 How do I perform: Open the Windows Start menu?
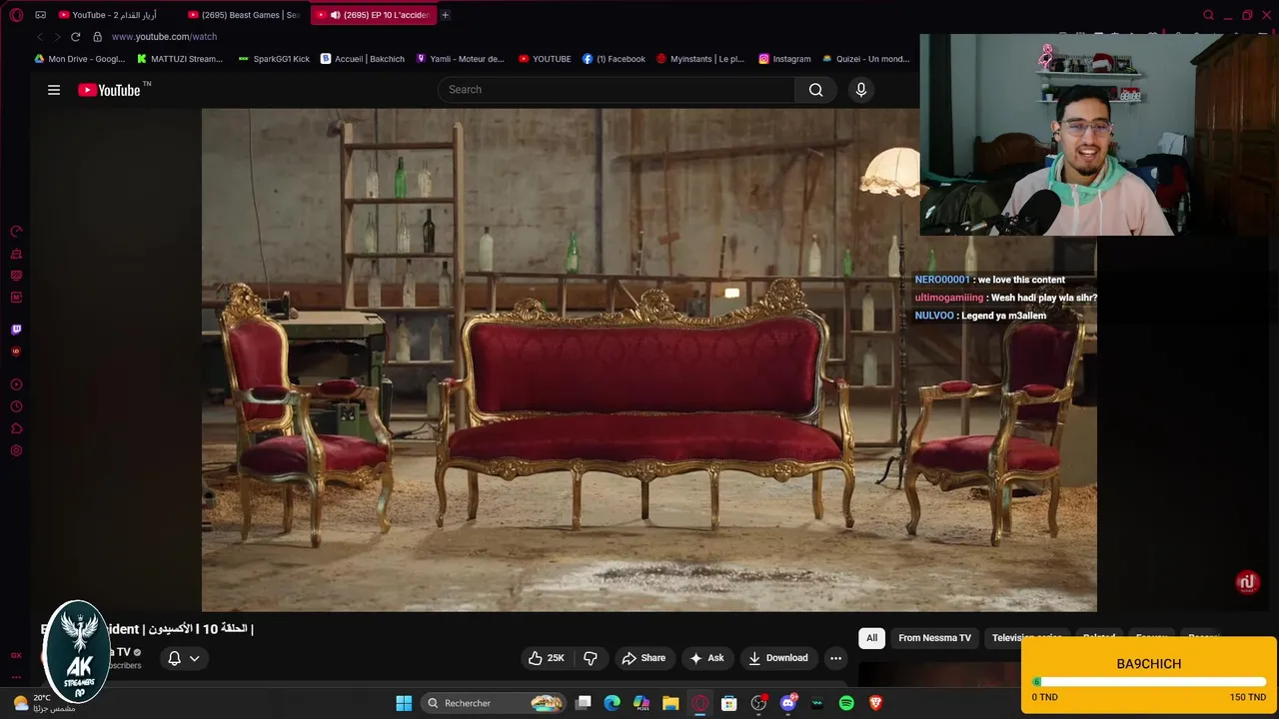point(404,703)
